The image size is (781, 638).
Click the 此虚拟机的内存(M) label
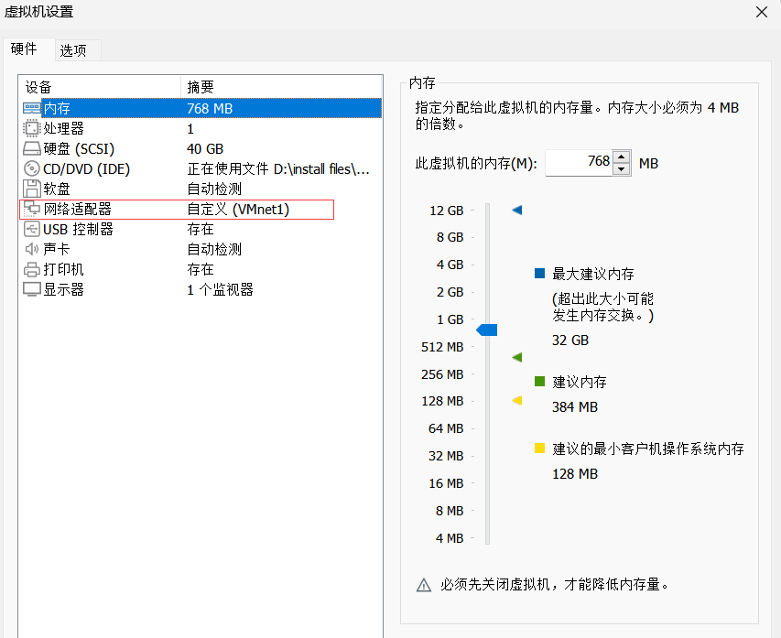click(476, 163)
